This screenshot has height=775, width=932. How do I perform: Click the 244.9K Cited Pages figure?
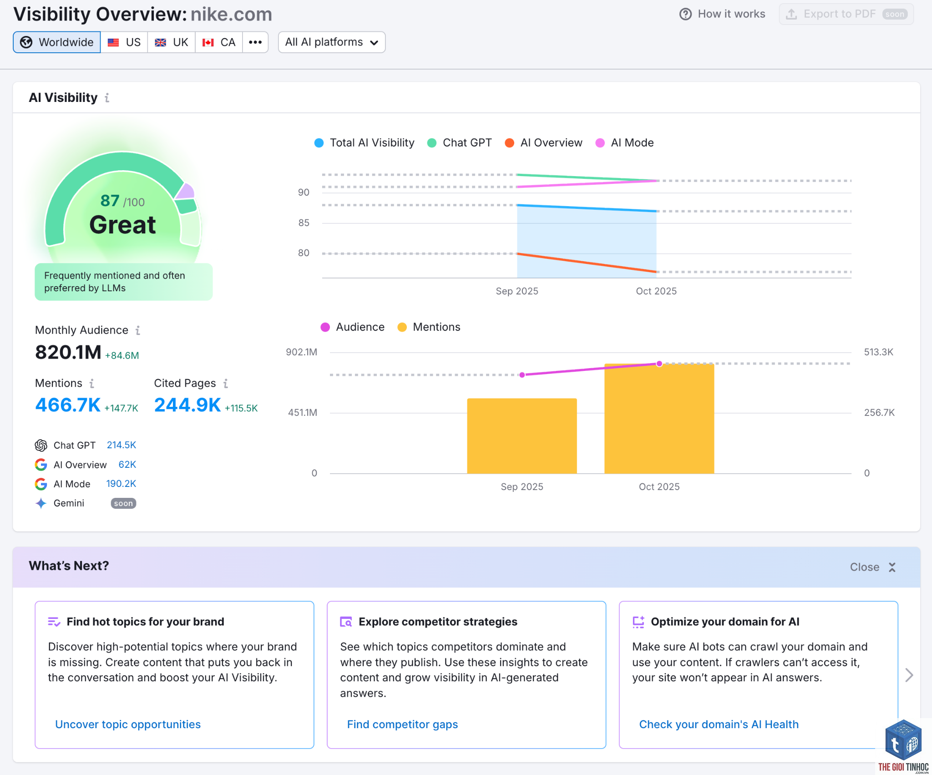pos(187,405)
